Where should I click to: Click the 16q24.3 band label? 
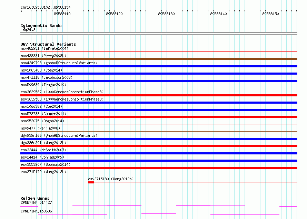28,30
